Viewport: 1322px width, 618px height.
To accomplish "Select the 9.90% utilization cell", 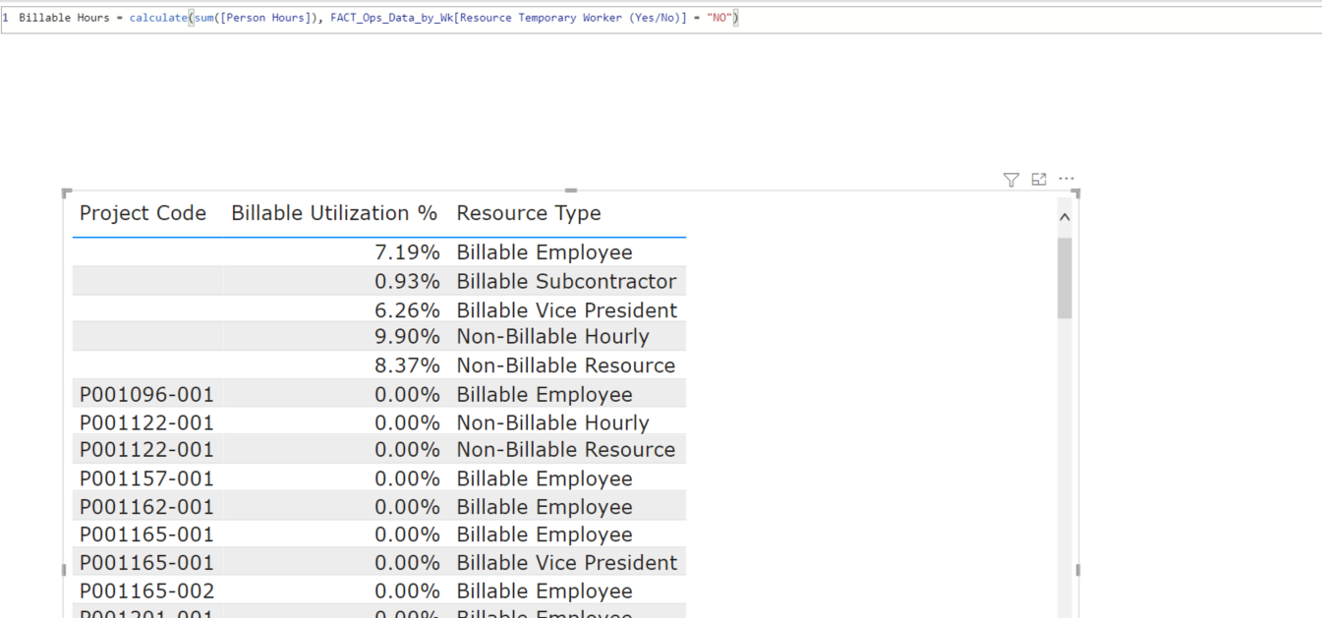I will pos(407,336).
